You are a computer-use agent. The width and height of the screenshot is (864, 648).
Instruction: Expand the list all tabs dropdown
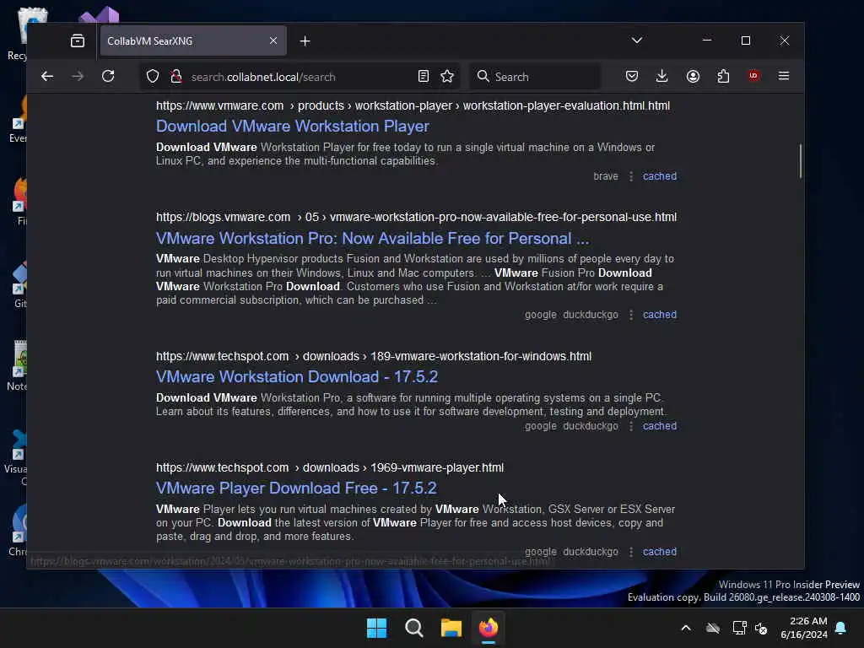[637, 40]
